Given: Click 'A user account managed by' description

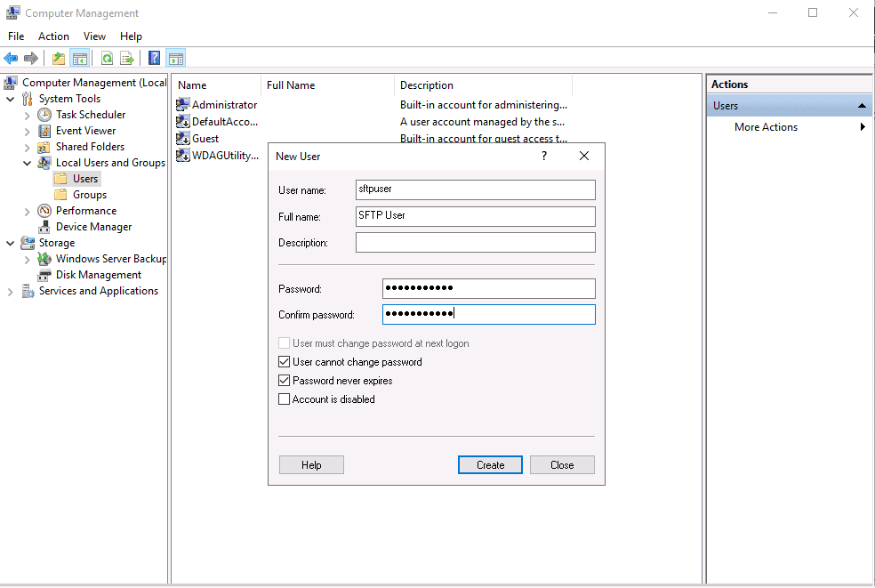Looking at the screenshot, I should coord(482,121).
